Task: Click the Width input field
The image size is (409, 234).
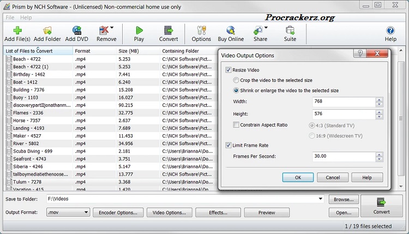Action: pyautogui.click(x=344, y=101)
